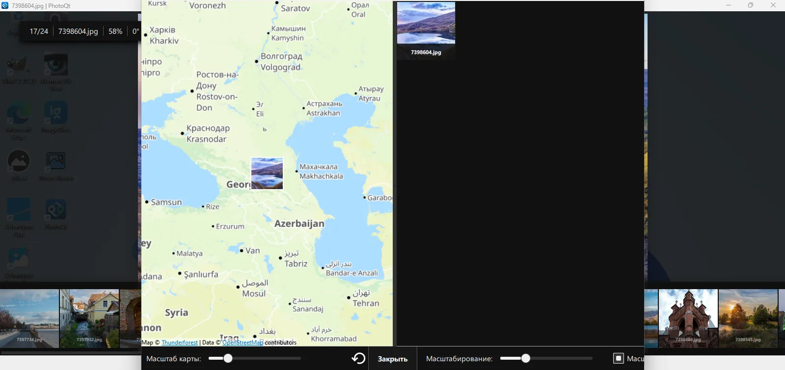
Task: Open the 7398545.jpg sunset thumbnail
Action: pos(748,318)
